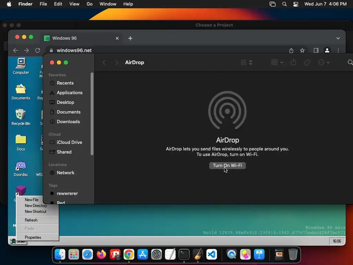Click browser back button

[16, 50]
